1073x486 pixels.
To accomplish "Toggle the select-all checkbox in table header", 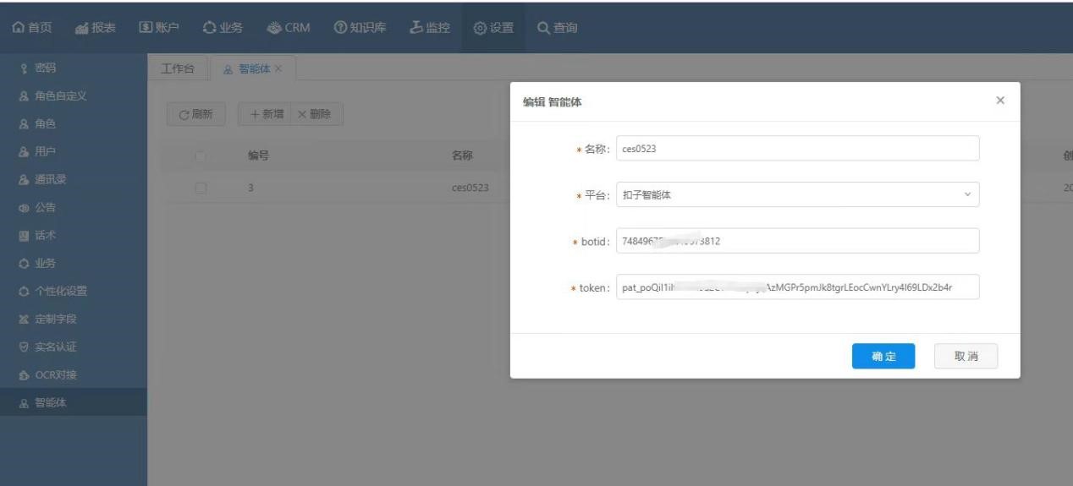I will tap(200, 156).
